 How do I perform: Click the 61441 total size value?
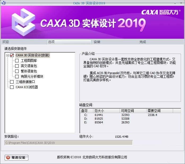pyautogui.click(x=99, y=115)
